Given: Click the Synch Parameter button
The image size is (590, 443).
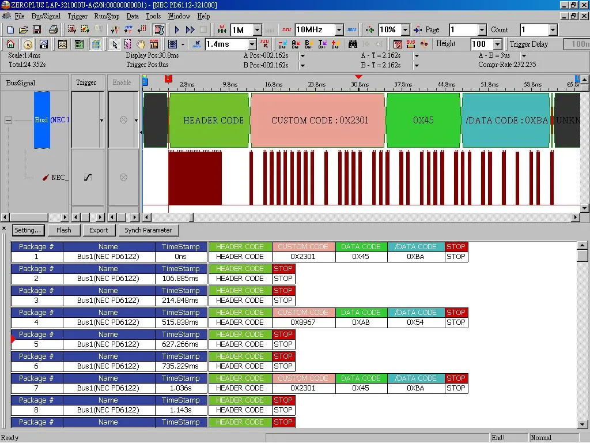Looking at the screenshot, I should (148, 230).
